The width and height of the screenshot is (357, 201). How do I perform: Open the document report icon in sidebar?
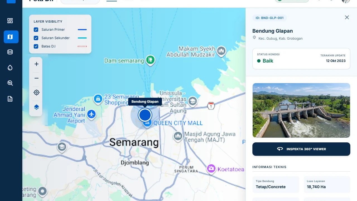pyautogui.click(x=10, y=99)
